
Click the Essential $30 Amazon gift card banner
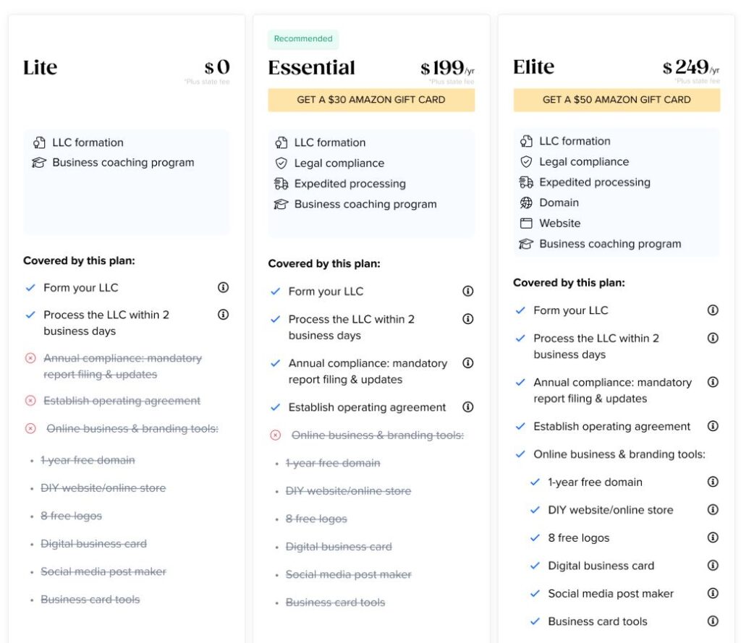point(371,100)
